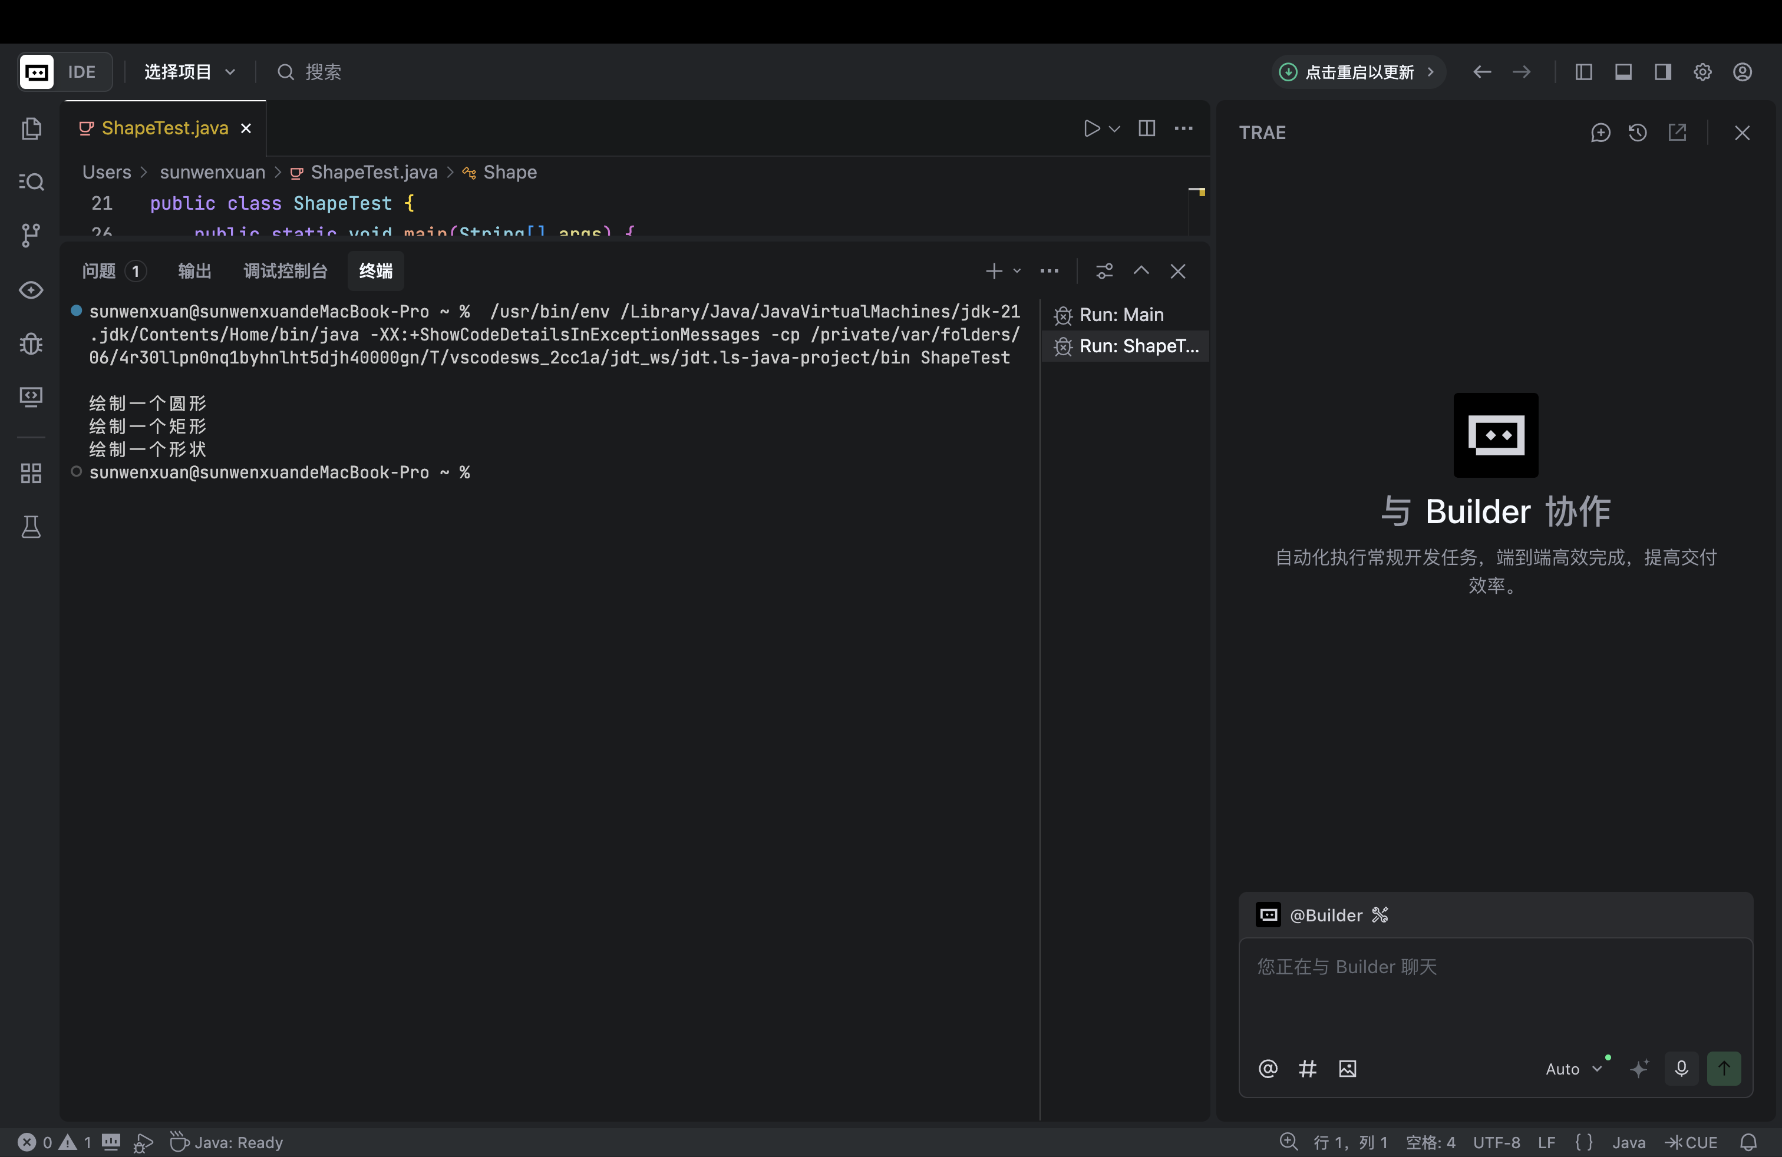Viewport: 1782px width, 1157px height.
Task: Expand the 选择项目 project dropdown
Action: pyautogui.click(x=189, y=72)
